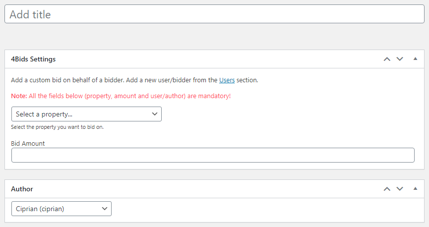The width and height of the screenshot is (429, 227).
Task: Click the 'Add a custom bid' description text
Action: (x=99, y=80)
